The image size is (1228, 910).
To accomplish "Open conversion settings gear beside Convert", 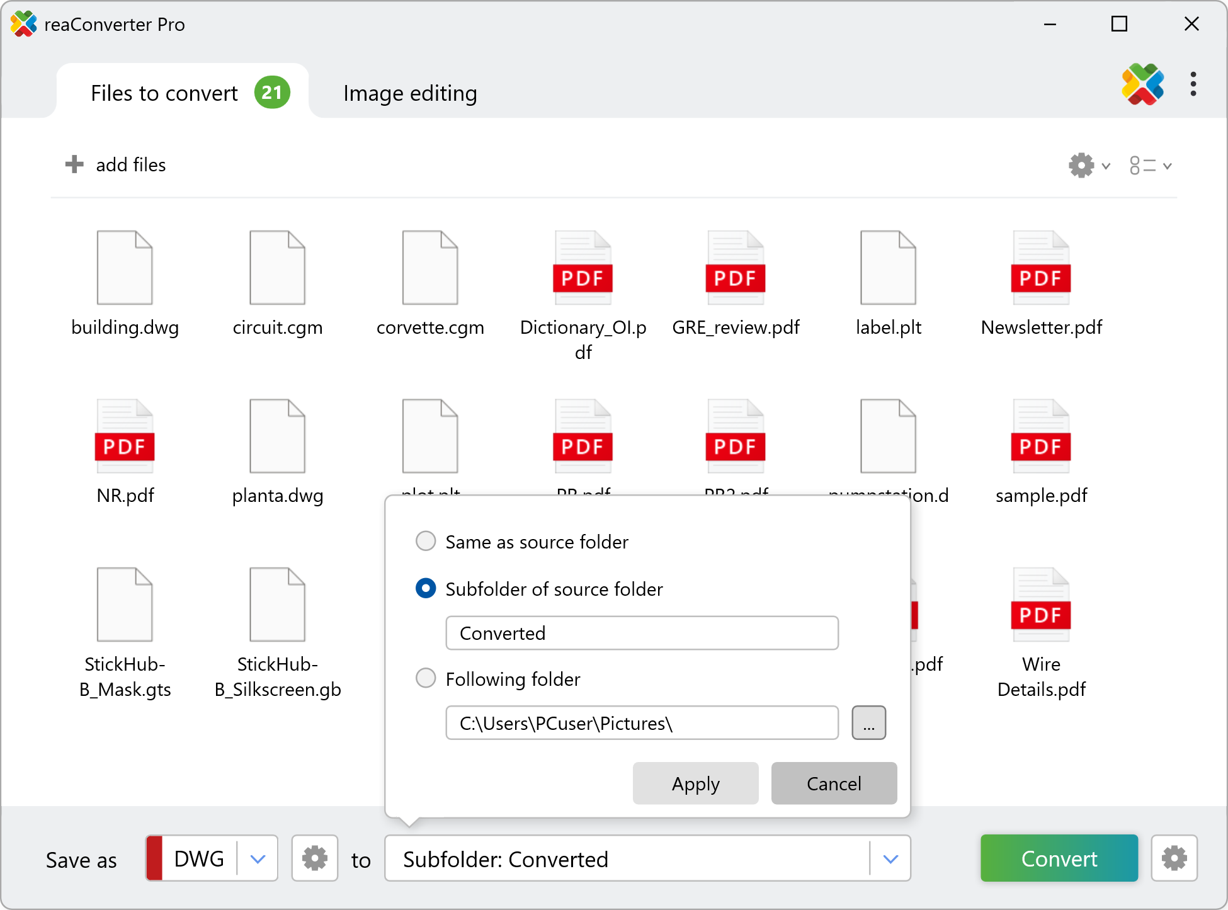I will coord(1174,858).
